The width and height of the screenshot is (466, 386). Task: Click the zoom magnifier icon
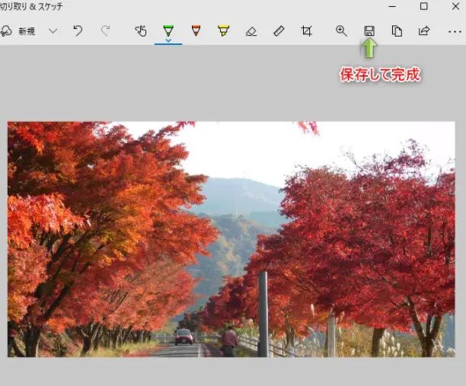(x=341, y=31)
